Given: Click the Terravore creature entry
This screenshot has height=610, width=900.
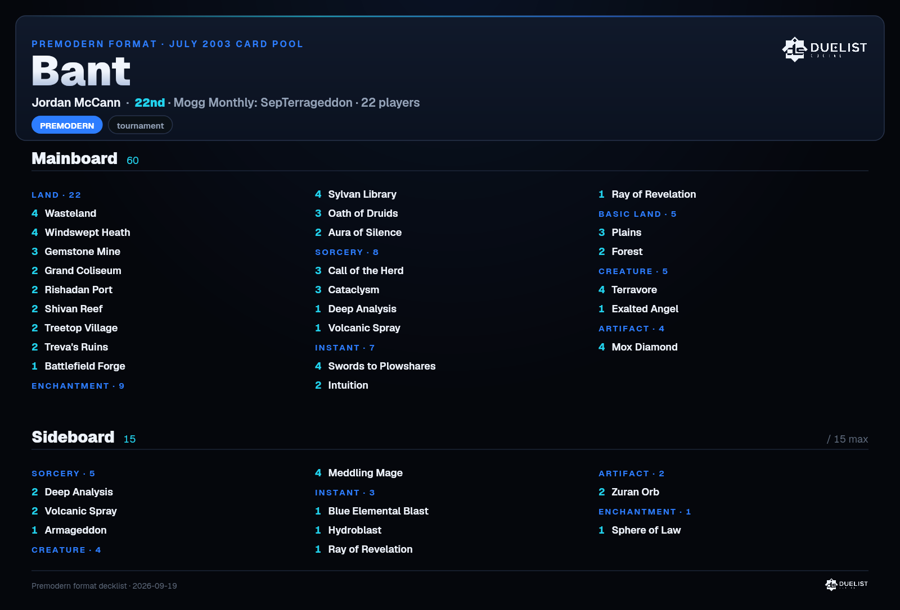Looking at the screenshot, I should point(628,290).
